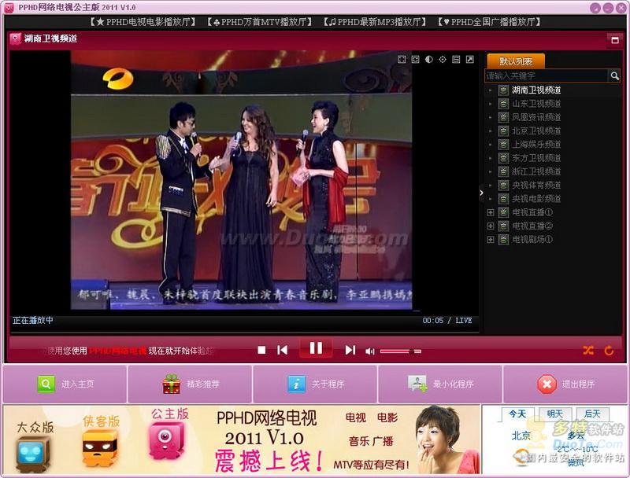Choose 上海娱乐频道 from the list
The height and width of the screenshot is (478, 630).
click(537, 145)
